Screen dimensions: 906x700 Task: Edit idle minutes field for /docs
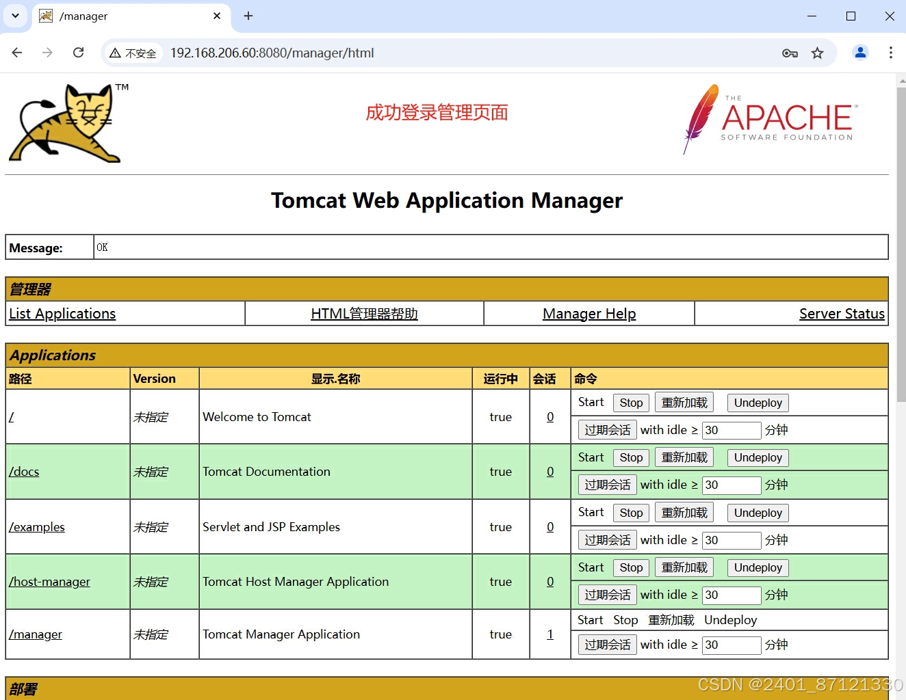click(732, 485)
